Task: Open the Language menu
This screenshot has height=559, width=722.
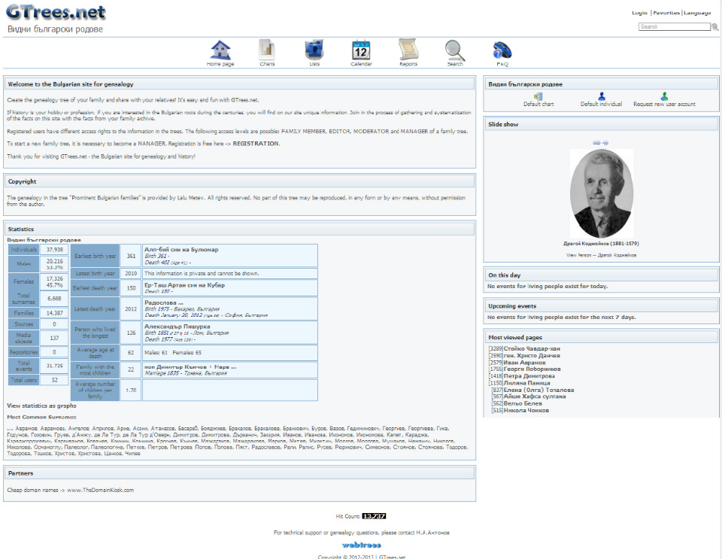Action: point(697,13)
